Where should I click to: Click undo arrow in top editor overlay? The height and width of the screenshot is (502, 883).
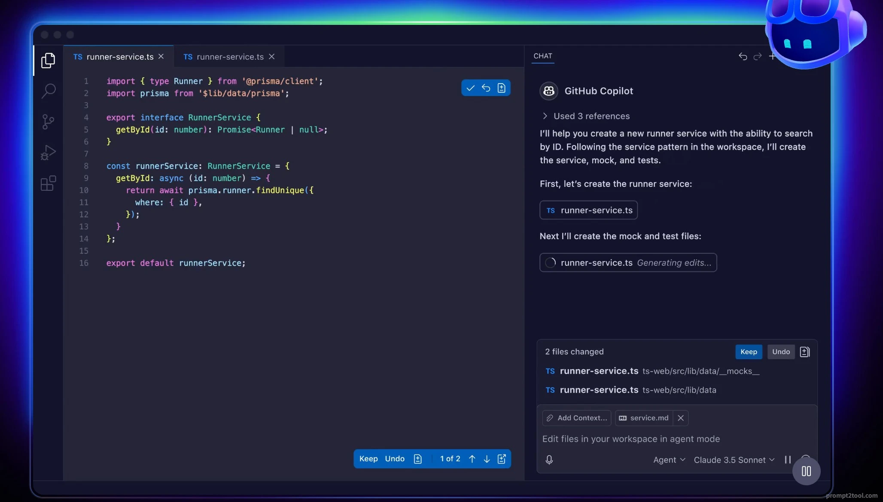(486, 88)
